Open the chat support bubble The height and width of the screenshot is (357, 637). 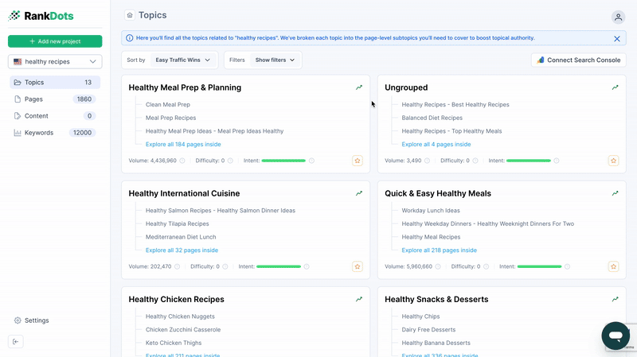(x=616, y=336)
